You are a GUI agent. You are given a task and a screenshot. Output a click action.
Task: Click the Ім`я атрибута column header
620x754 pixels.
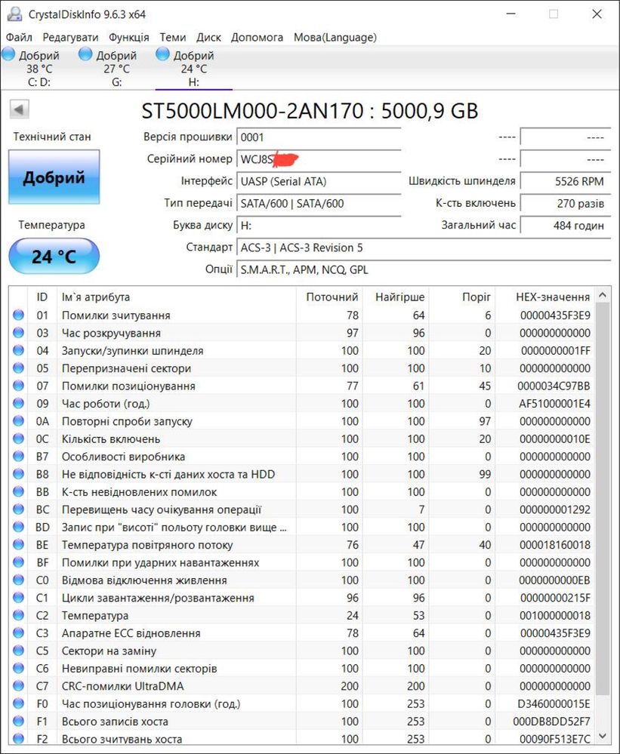click(176, 297)
